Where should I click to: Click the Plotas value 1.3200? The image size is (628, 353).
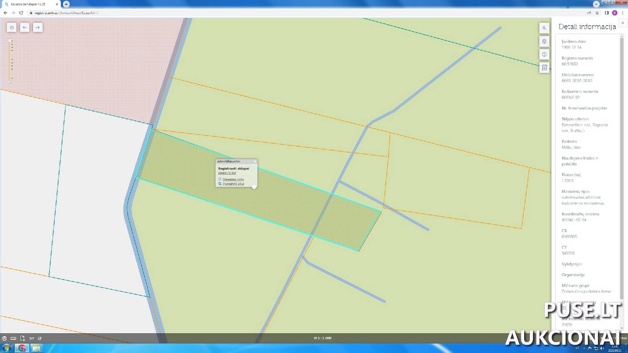567,180
